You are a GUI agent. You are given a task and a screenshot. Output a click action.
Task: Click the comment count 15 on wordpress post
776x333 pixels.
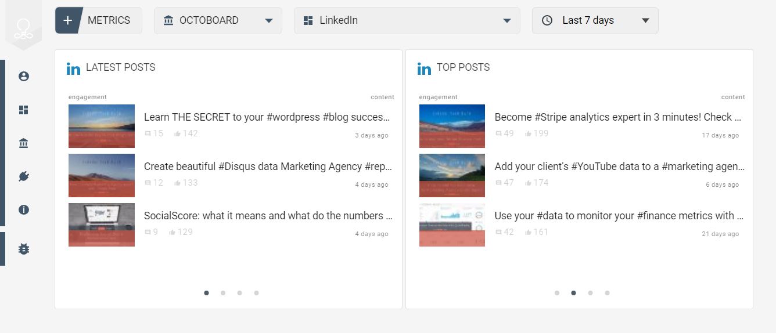click(x=158, y=133)
